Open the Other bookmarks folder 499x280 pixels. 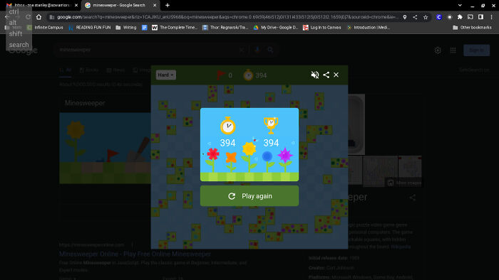click(472, 28)
